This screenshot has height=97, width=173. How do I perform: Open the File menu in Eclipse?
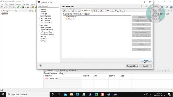click(x=2, y=4)
